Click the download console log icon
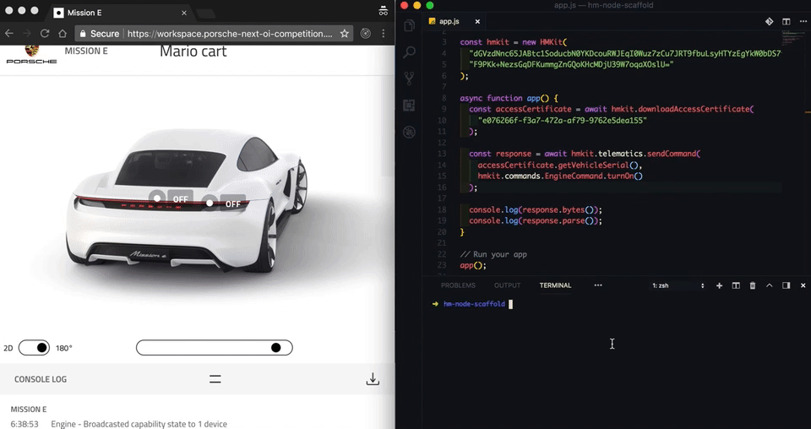 (373, 379)
